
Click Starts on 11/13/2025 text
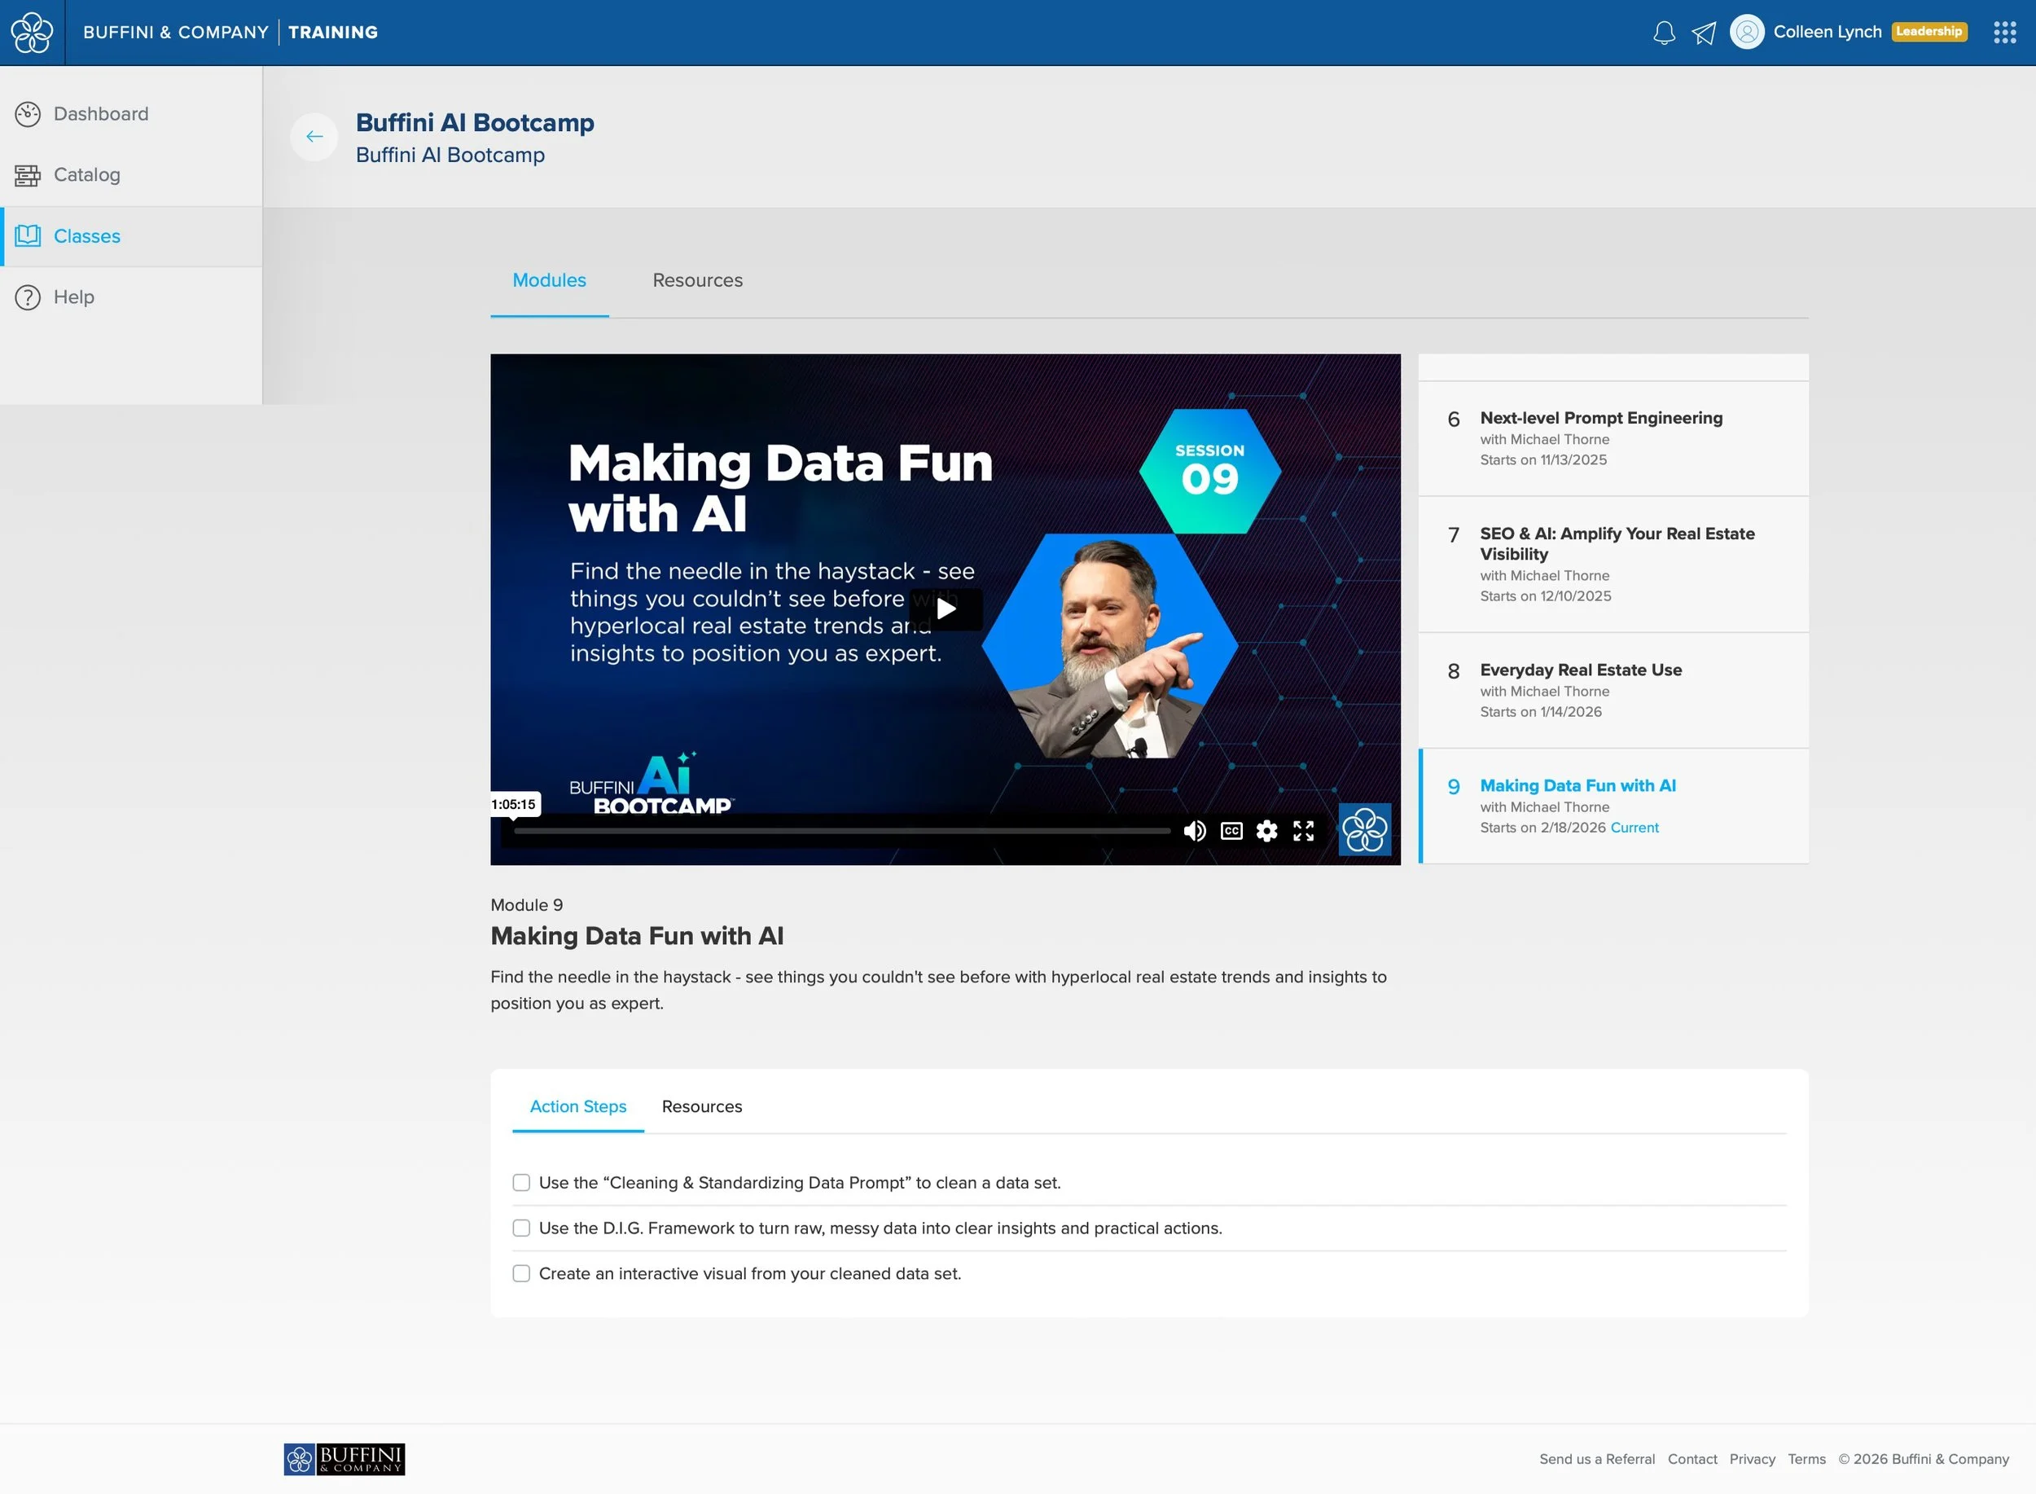coord(1543,459)
